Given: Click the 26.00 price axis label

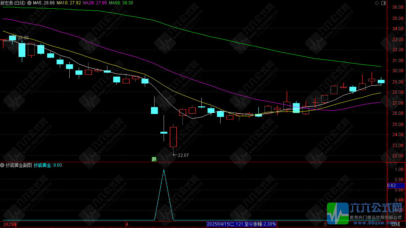Looking at the screenshot, I should coord(398,113).
